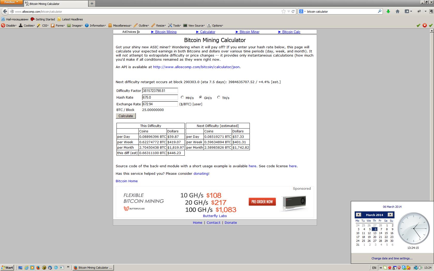Click the red error X web developer icon

click(425, 25)
